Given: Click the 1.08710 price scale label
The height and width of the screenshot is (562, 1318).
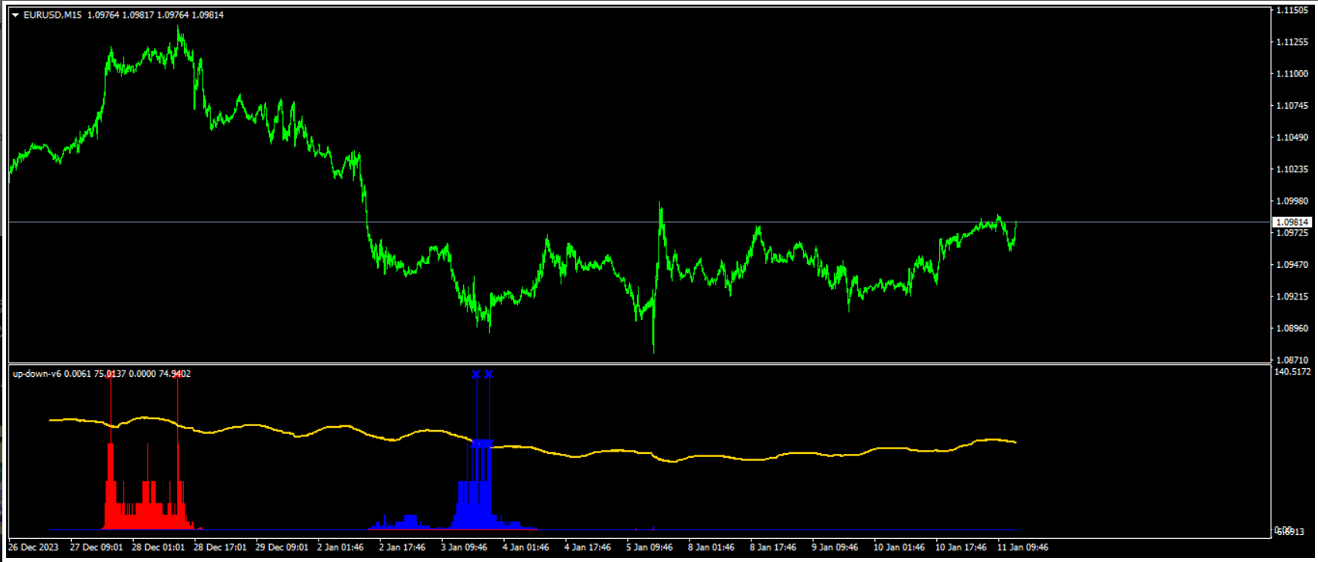Looking at the screenshot, I should 1292,361.
